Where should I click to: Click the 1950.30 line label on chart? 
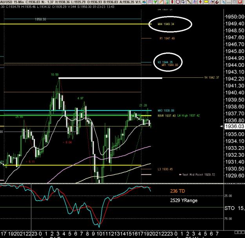coord(40,19)
